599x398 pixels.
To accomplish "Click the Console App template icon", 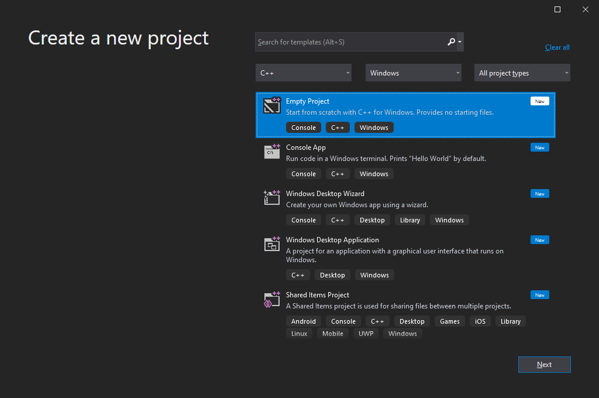I will click(272, 152).
